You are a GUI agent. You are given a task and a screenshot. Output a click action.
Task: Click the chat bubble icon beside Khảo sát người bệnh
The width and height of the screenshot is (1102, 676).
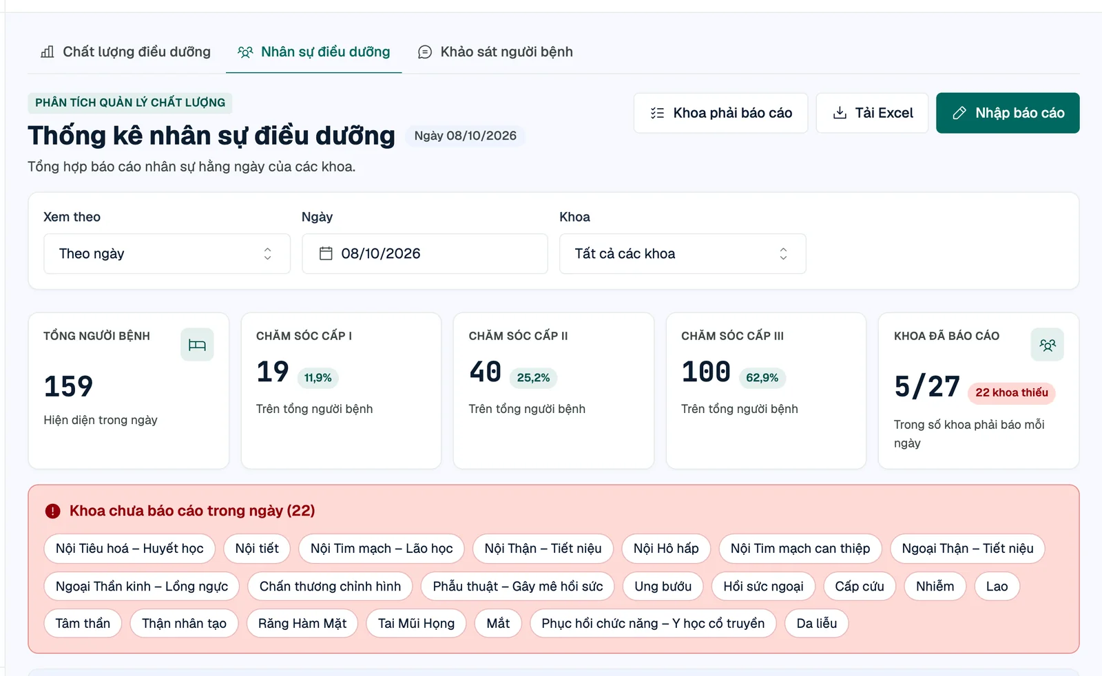click(425, 52)
